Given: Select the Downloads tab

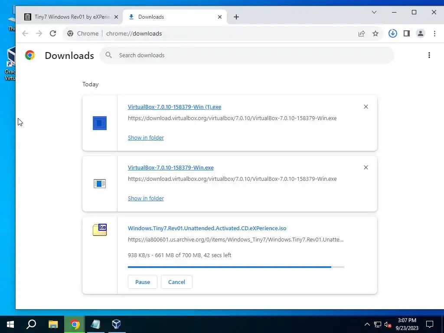Looking at the screenshot, I should [174, 17].
